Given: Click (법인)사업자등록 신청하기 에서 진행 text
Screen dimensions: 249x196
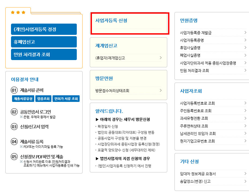Looking at the screenshot, I should 124,166.
